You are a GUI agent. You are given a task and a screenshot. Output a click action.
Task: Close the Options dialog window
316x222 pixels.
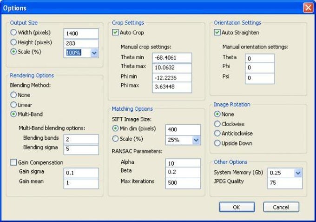click(308, 8)
